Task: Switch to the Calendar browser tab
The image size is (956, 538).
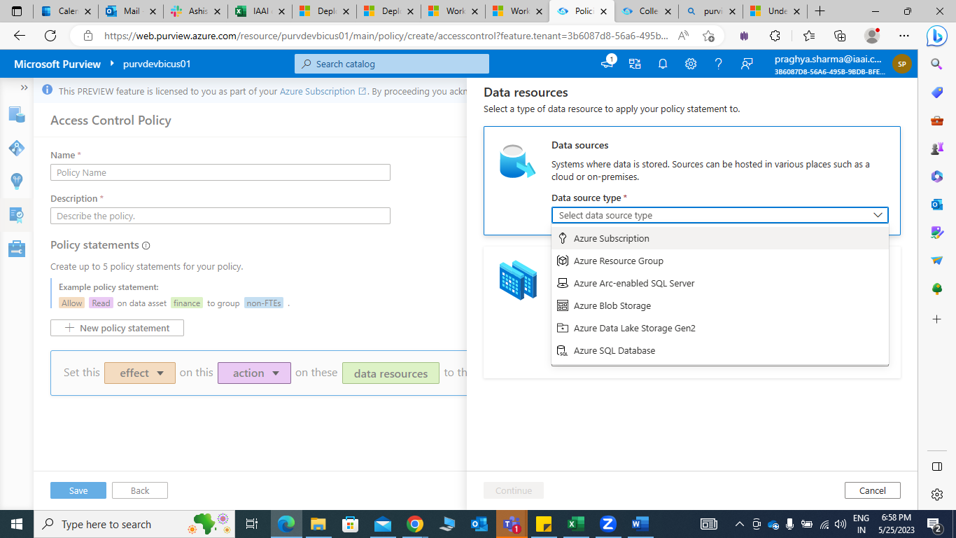Action: coord(65,11)
